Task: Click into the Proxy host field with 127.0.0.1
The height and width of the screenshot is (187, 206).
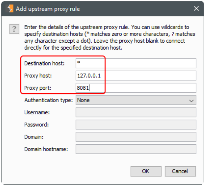Action: (136, 76)
